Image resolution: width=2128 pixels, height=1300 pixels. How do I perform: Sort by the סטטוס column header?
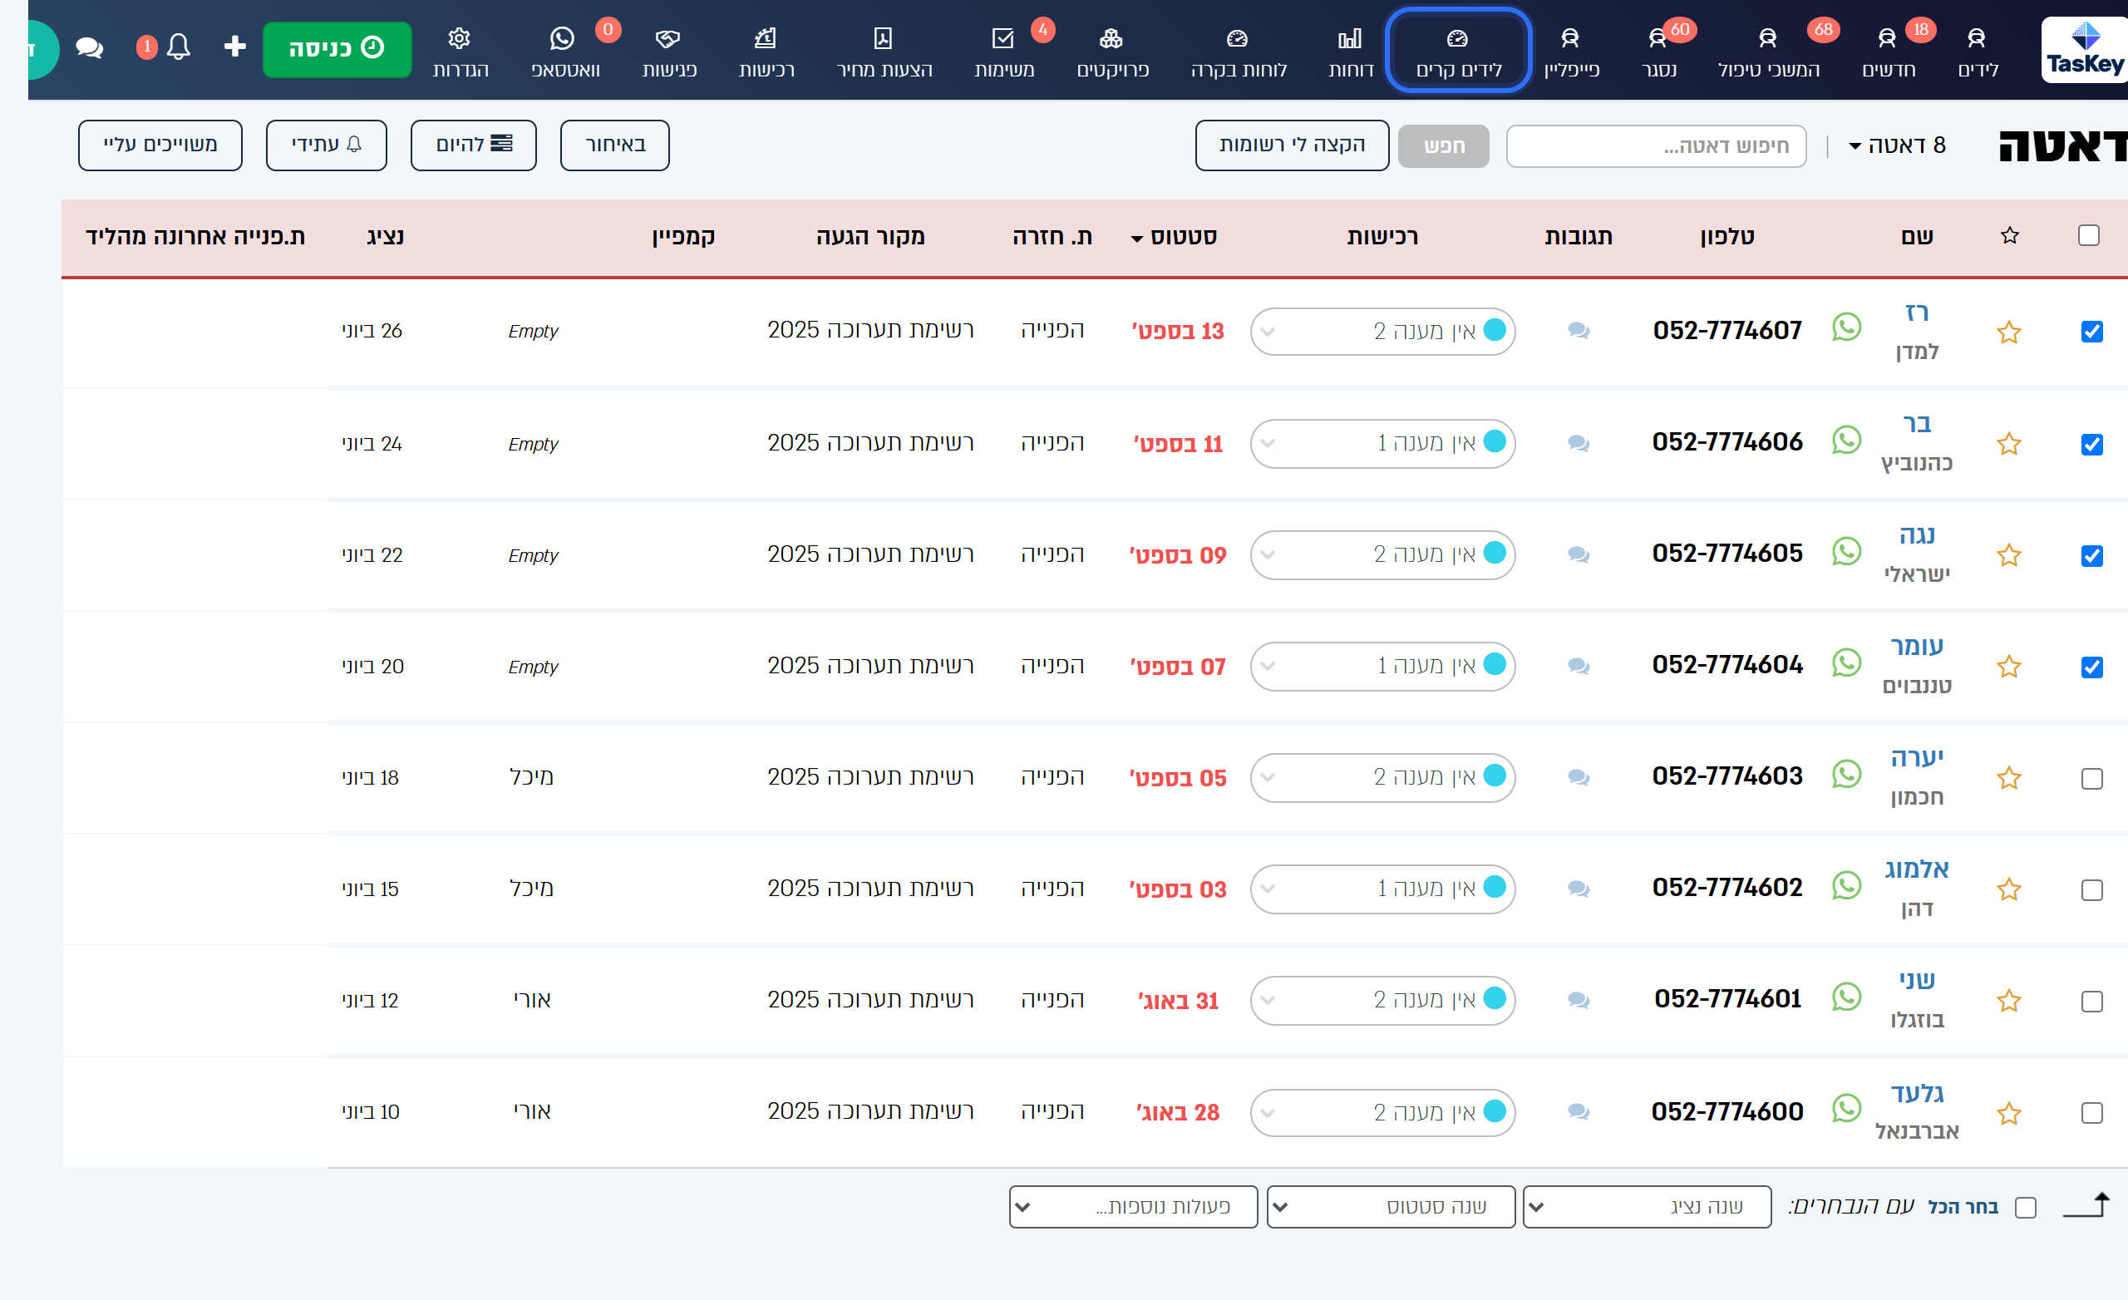point(1174,237)
